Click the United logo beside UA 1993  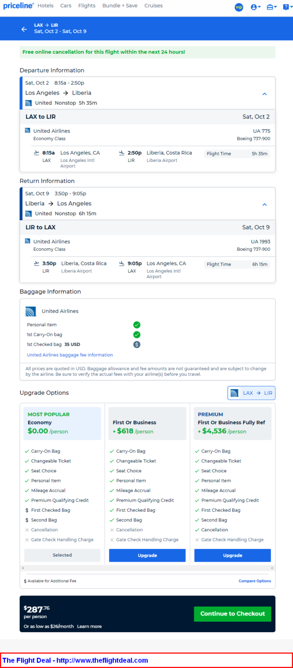(x=28, y=241)
